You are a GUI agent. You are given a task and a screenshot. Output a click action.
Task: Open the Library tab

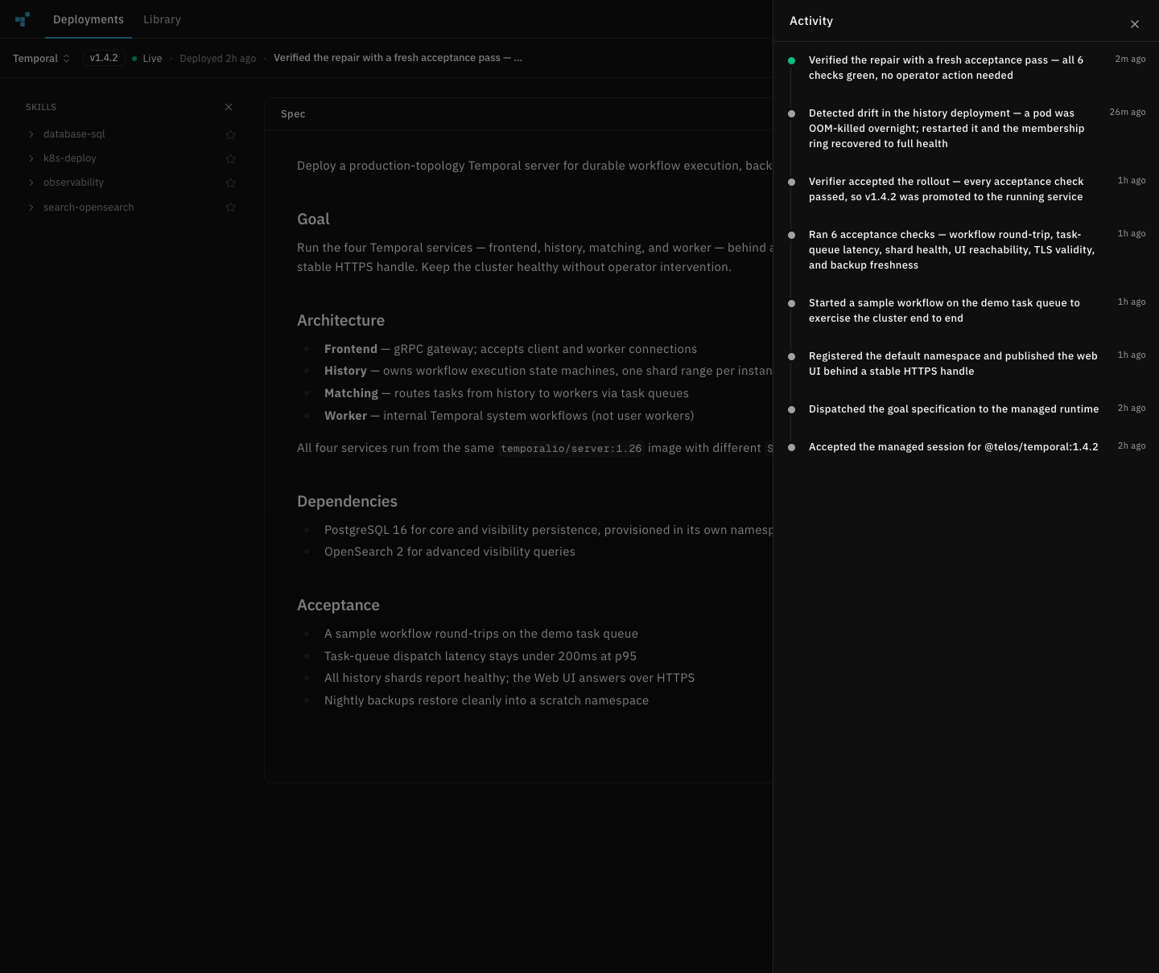(x=162, y=19)
